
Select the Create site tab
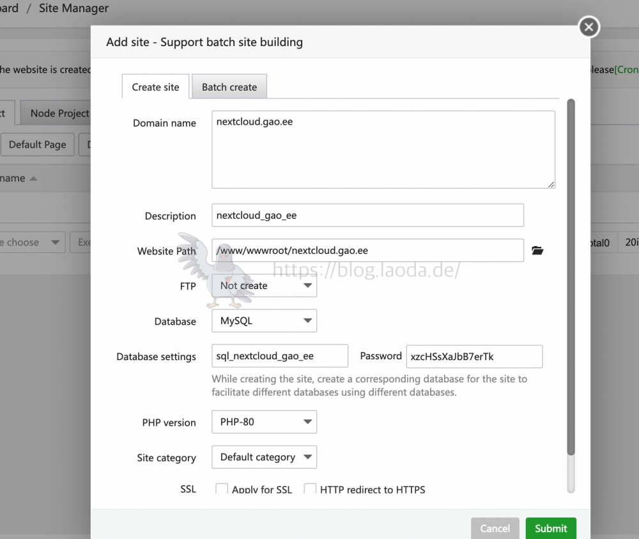point(155,87)
